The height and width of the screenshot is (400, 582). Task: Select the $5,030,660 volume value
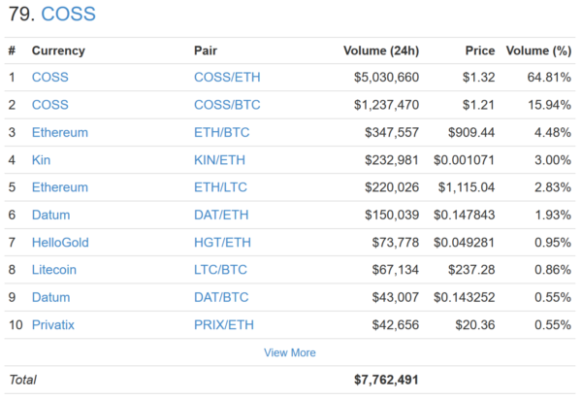386,78
